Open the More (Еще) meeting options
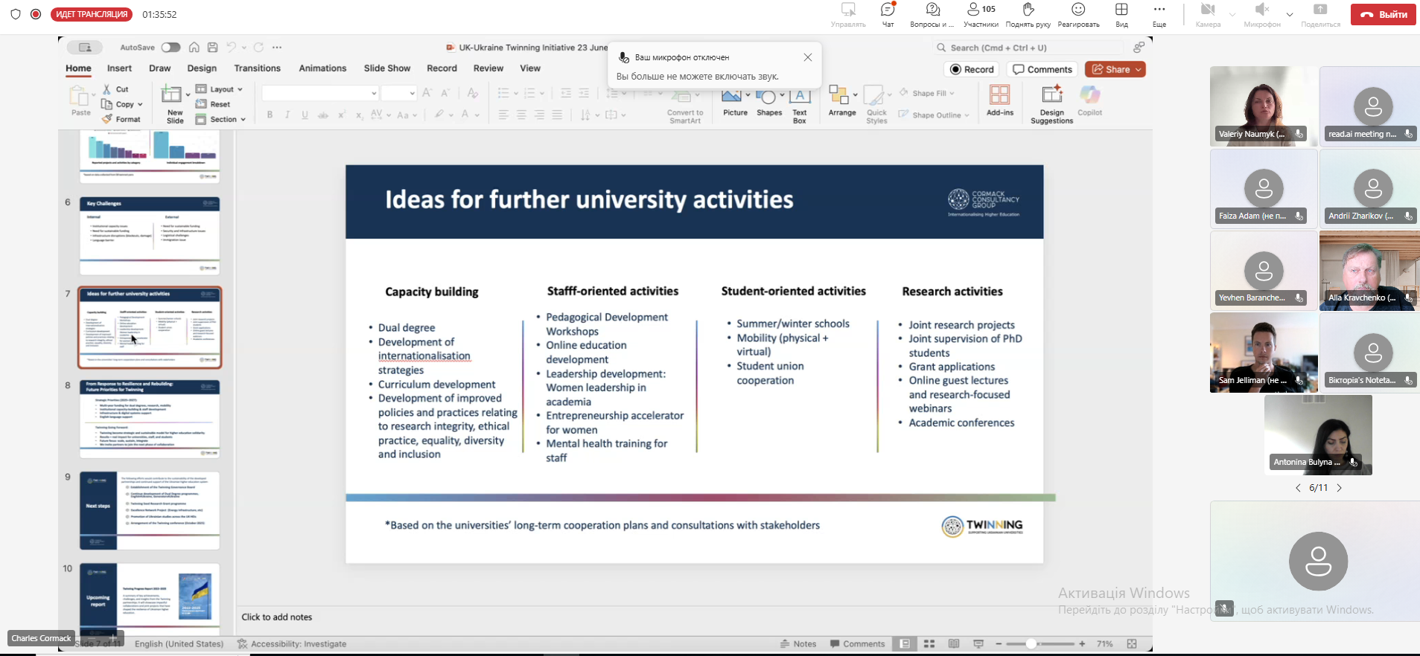 tap(1159, 15)
